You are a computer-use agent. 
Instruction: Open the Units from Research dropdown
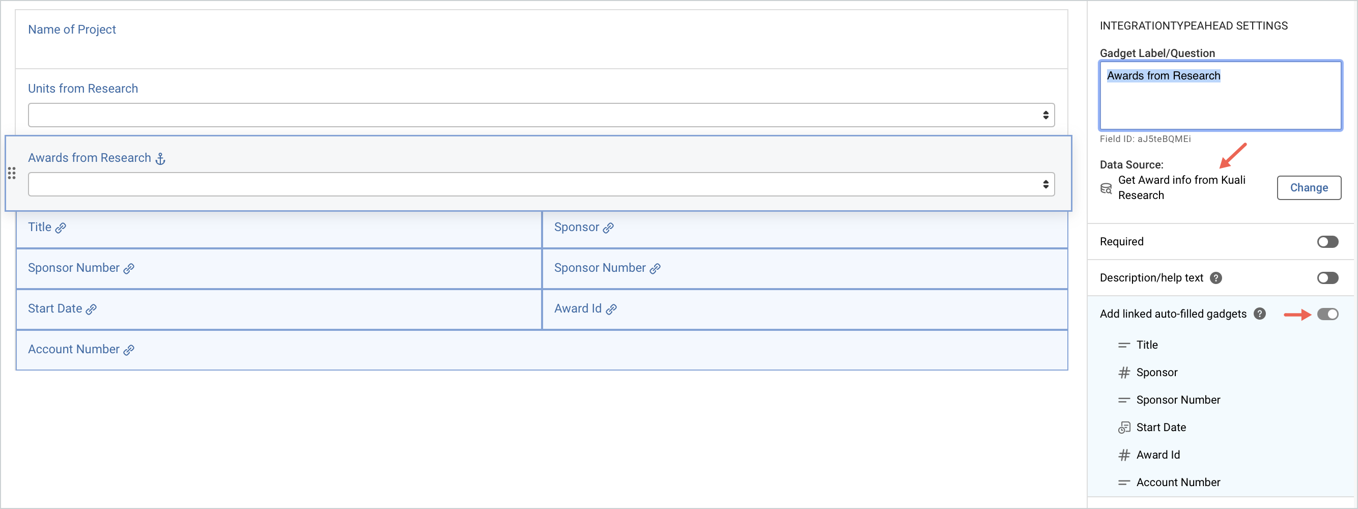pos(541,115)
